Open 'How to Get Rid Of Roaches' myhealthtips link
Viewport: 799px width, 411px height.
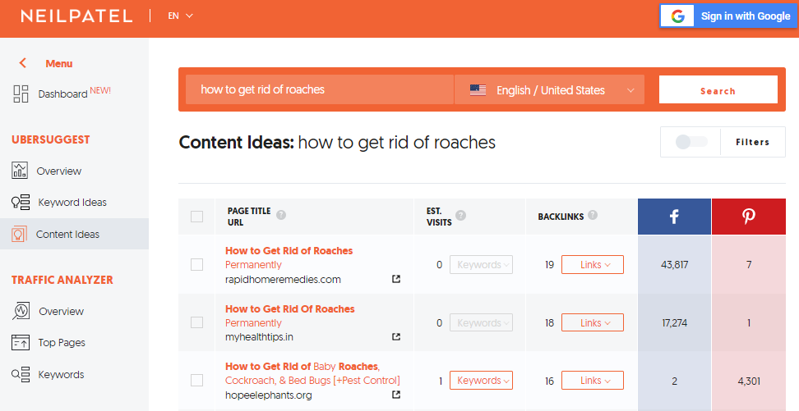coord(290,315)
